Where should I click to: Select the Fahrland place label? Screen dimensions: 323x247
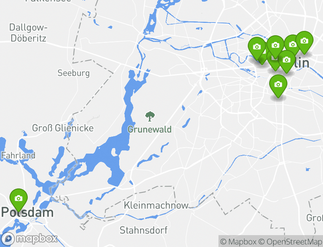point(18,155)
